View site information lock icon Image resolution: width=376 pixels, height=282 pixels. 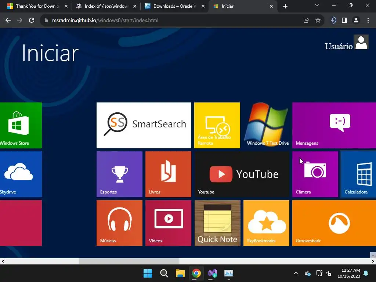click(x=46, y=21)
